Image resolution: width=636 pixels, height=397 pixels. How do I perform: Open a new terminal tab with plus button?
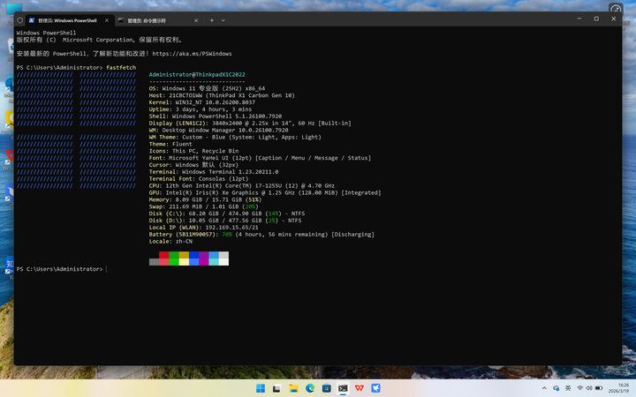click(x=212, y=20)
